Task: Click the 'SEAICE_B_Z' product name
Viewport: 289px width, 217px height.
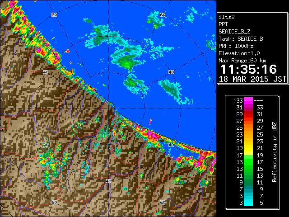Action: pyautogui.click(x=234, y=32)
